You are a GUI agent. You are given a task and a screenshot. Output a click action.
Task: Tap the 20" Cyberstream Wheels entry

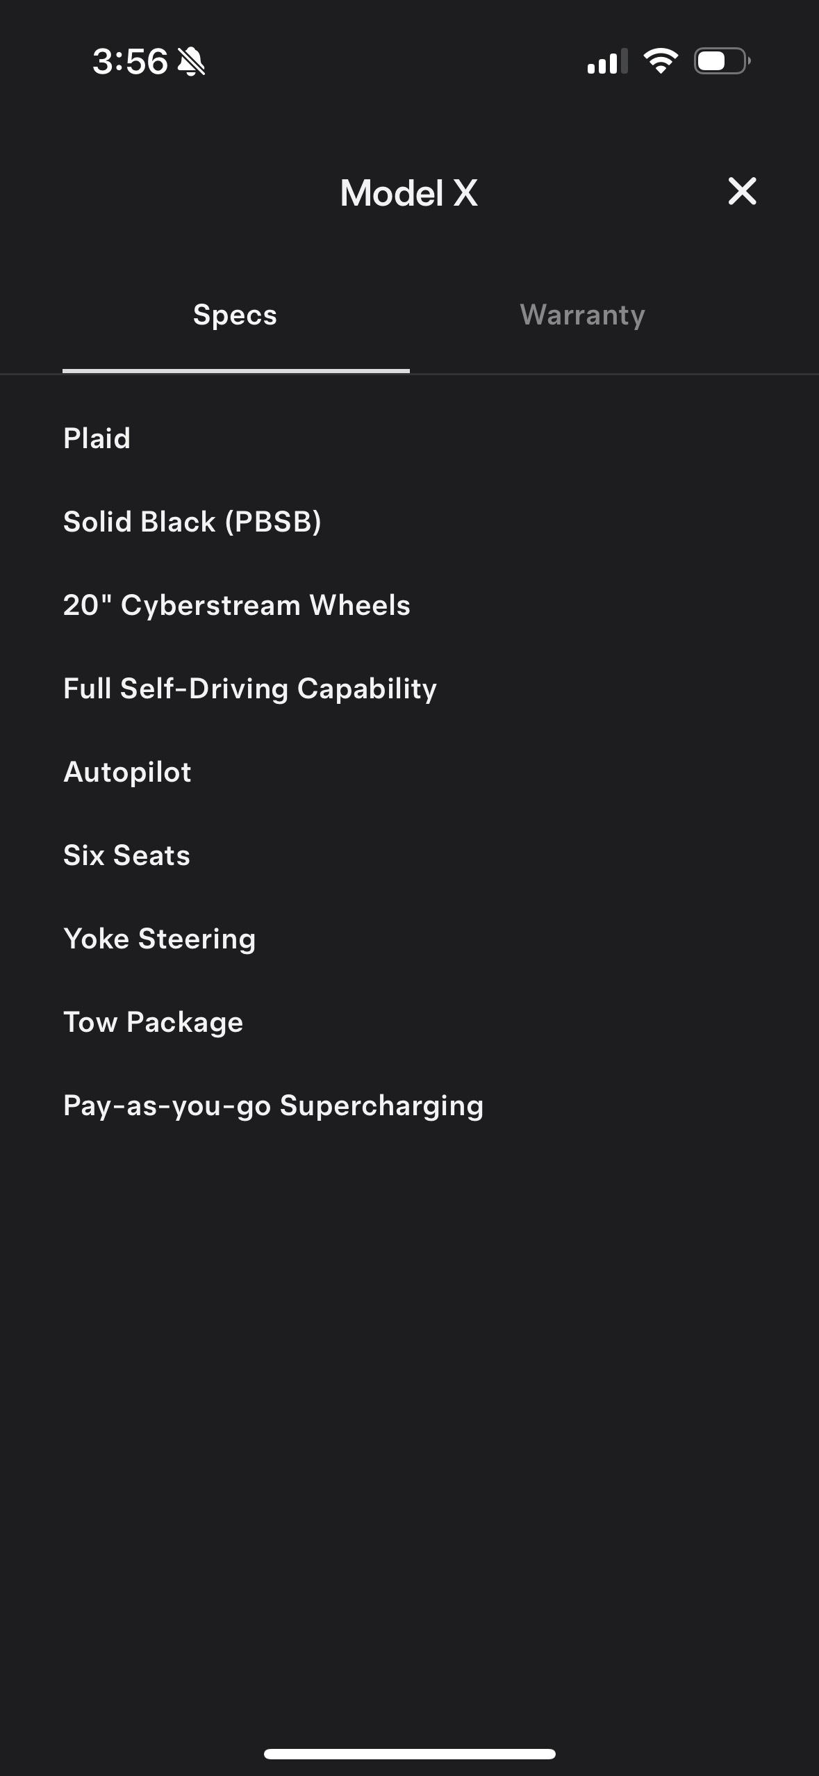point(237,605)
